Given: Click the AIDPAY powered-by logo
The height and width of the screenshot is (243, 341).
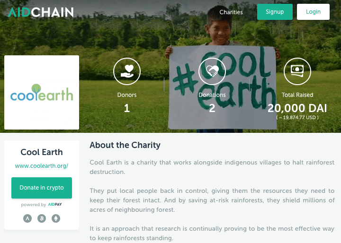Looking at the screenshot, I should point(55,204).
